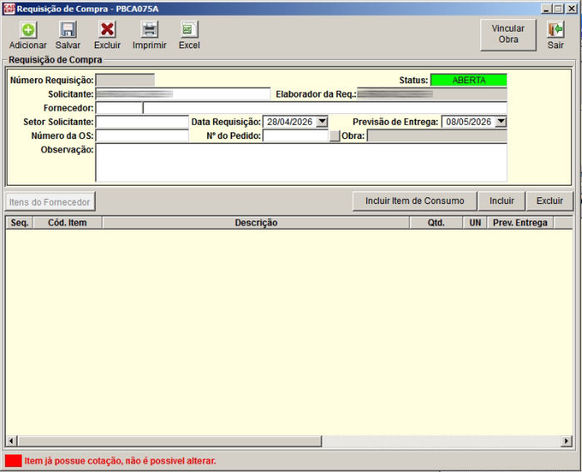
Task: Click the Excluir item button beside Incluir
Action: tap(550, 201)
